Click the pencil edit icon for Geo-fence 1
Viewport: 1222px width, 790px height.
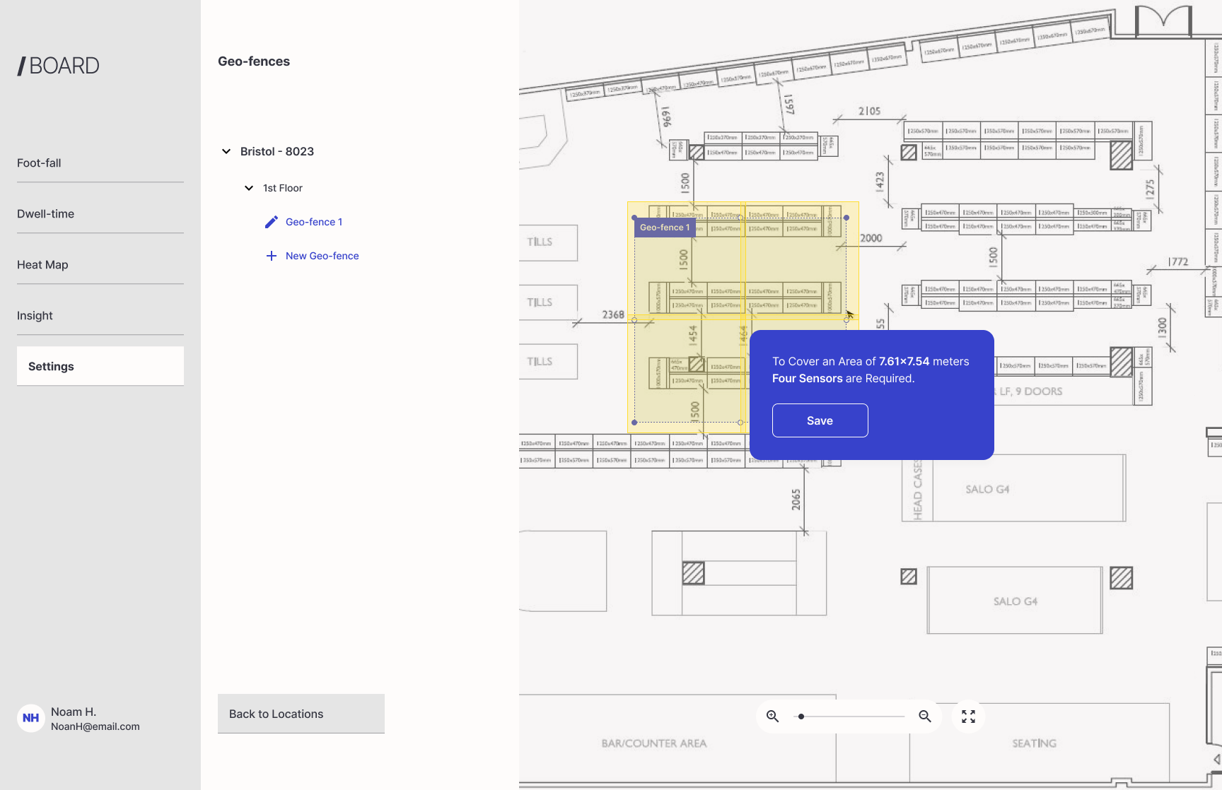coord(272,222)
